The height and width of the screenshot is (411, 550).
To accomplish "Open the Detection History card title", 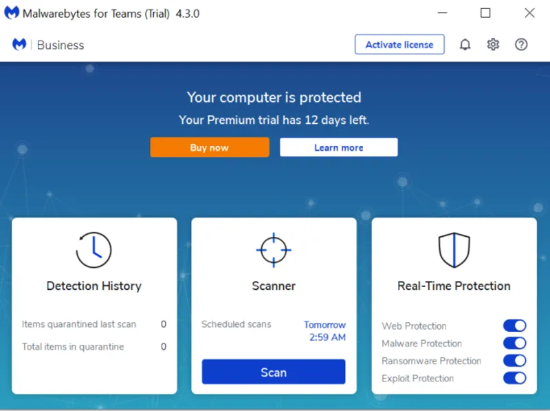I will coord(94,286).
